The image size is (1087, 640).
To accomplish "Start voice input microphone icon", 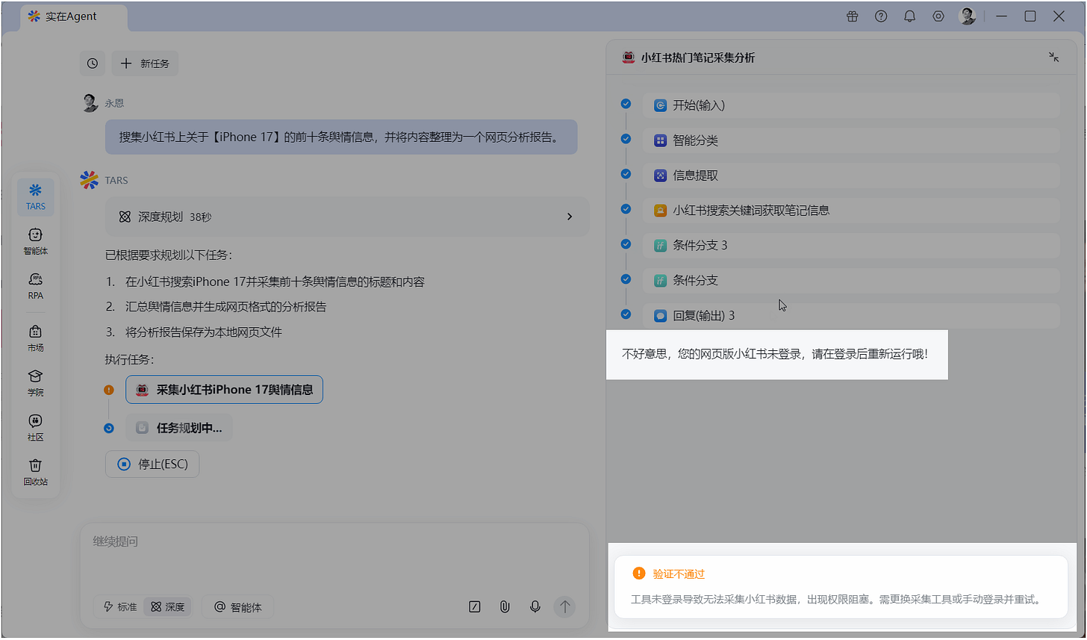I will 535,607.
